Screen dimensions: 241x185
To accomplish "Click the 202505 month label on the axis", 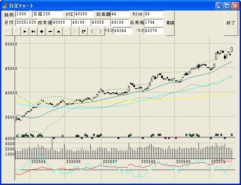I will coord(39,162).
